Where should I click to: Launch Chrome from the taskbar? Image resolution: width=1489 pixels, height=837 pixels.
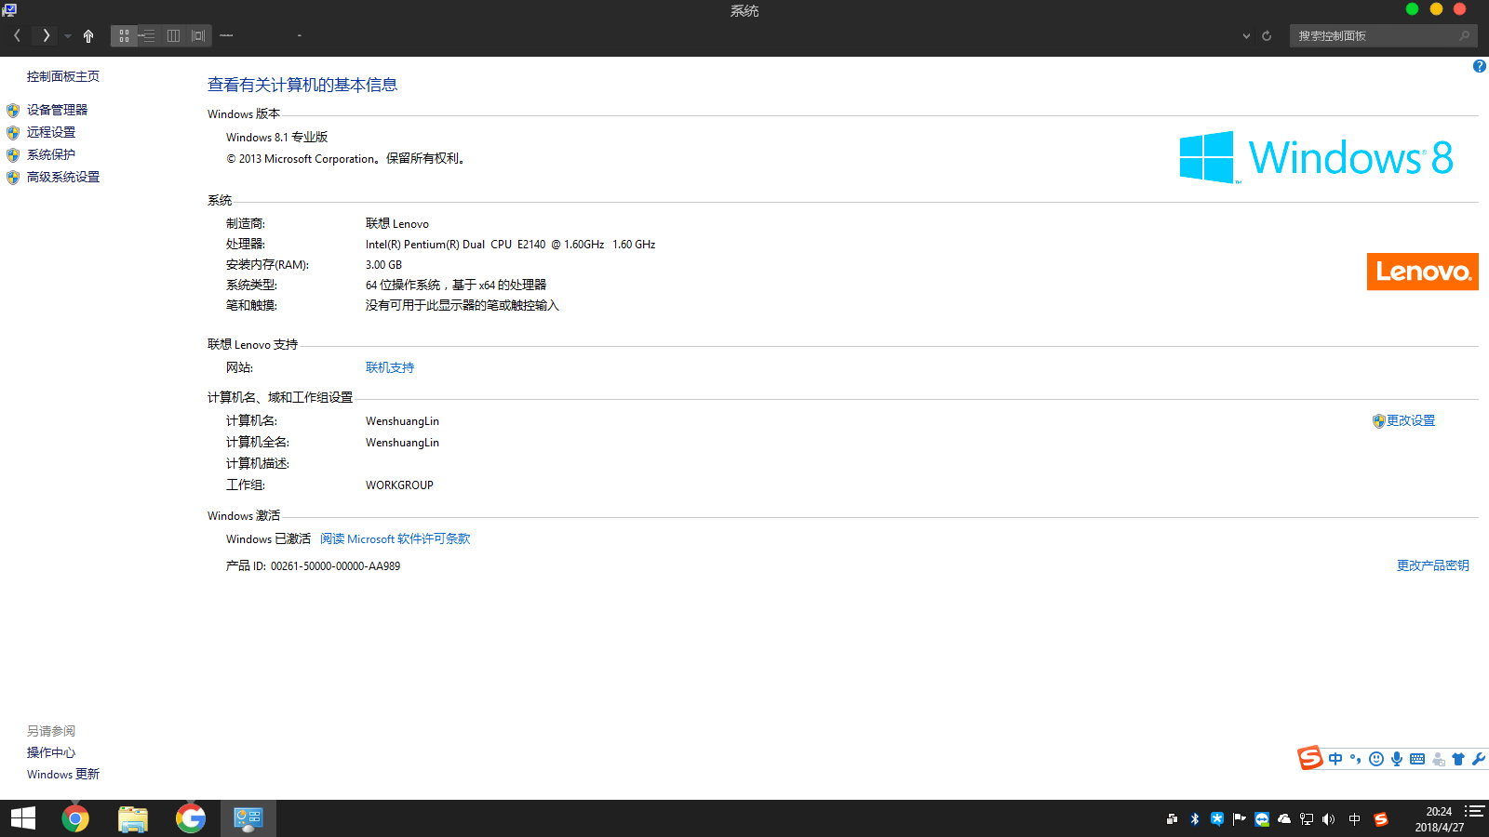point(75,818)
